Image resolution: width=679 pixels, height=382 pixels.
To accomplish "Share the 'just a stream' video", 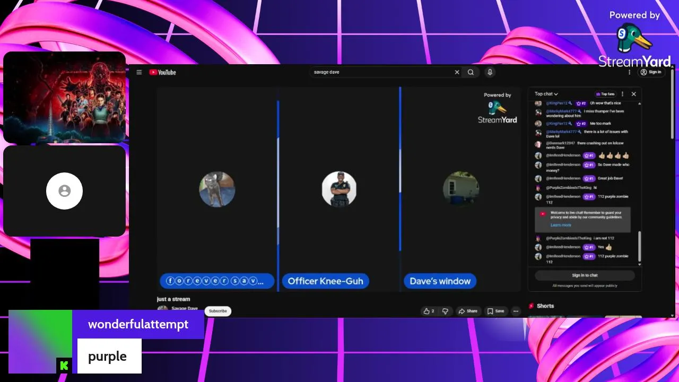I will point(468,311).
